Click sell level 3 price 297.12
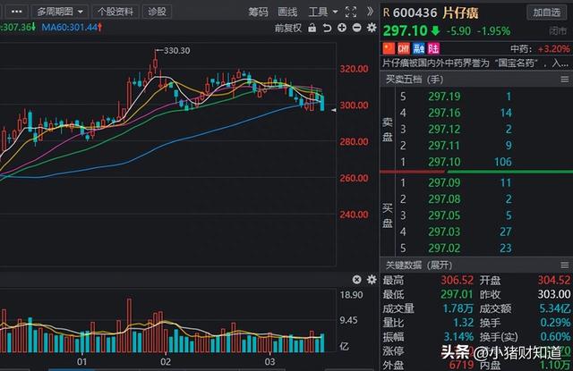This screenshot has width=573, height=371. coord(444,129)
